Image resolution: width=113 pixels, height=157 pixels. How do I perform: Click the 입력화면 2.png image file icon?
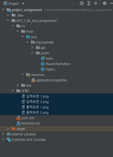pos(23,102)
